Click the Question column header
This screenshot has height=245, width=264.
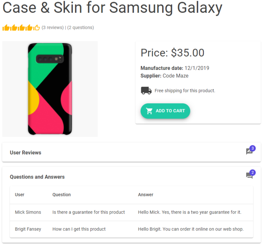pos(62,195)
